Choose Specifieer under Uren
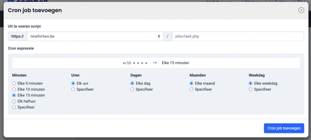The width and height of the screenshot is (311, 140). tap(73, 89)
